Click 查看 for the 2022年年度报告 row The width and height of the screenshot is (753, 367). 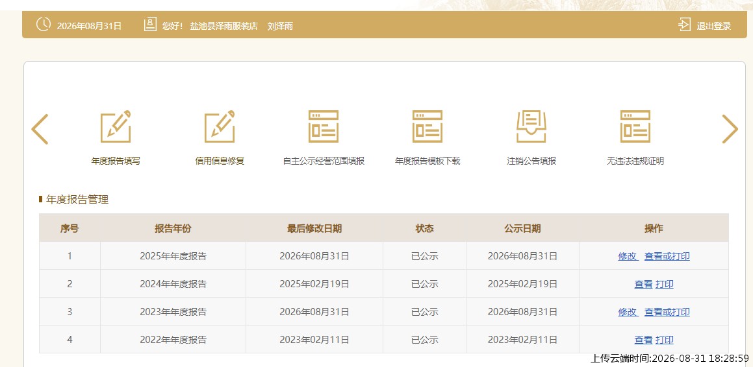643,340
